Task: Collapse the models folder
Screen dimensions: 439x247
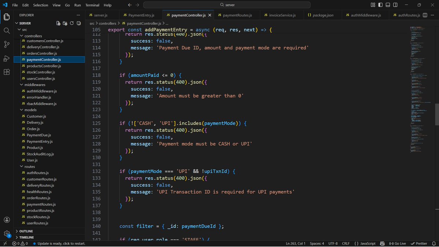Action: [x=30, y=110]
